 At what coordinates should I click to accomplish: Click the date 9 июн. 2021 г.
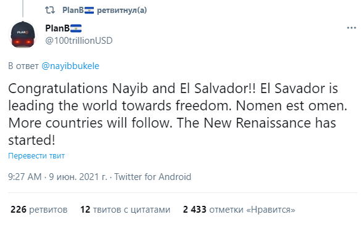tap(78, 177)
